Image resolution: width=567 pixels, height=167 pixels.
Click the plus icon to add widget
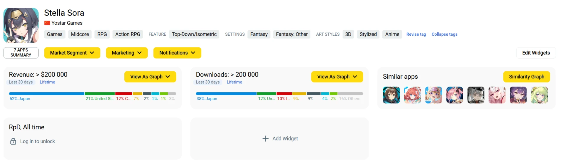click(x=265, y=139)
